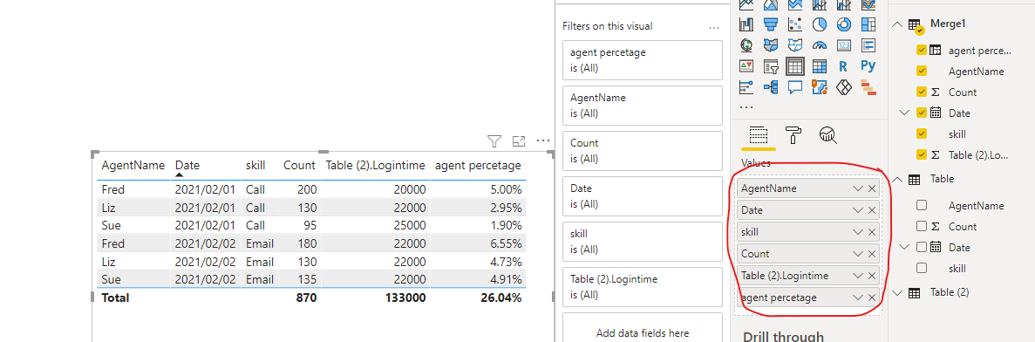This screenshot has width=1035, height=342.
Task: Open ellipsis menu for Filters on this visual
Action: 713,28
